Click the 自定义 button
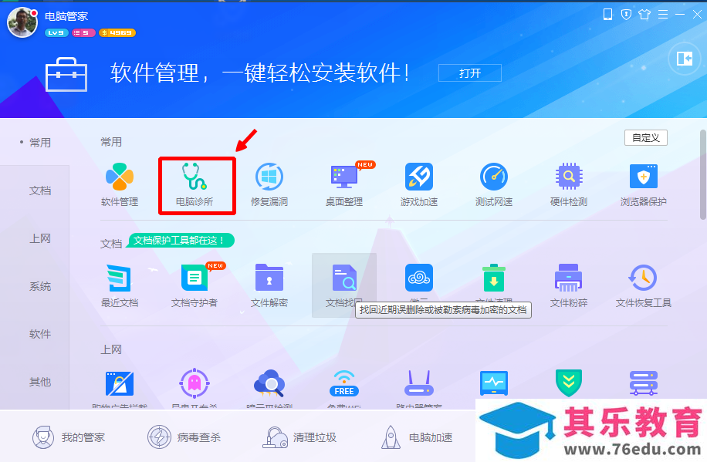Image resolution: width=707 pixels, height=462 pixels. coord(646,138)
